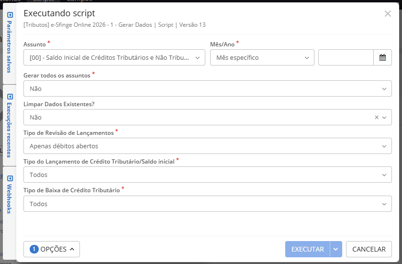Close the Executando script dialog
402x264 pixels.
(x=388, y=13)
